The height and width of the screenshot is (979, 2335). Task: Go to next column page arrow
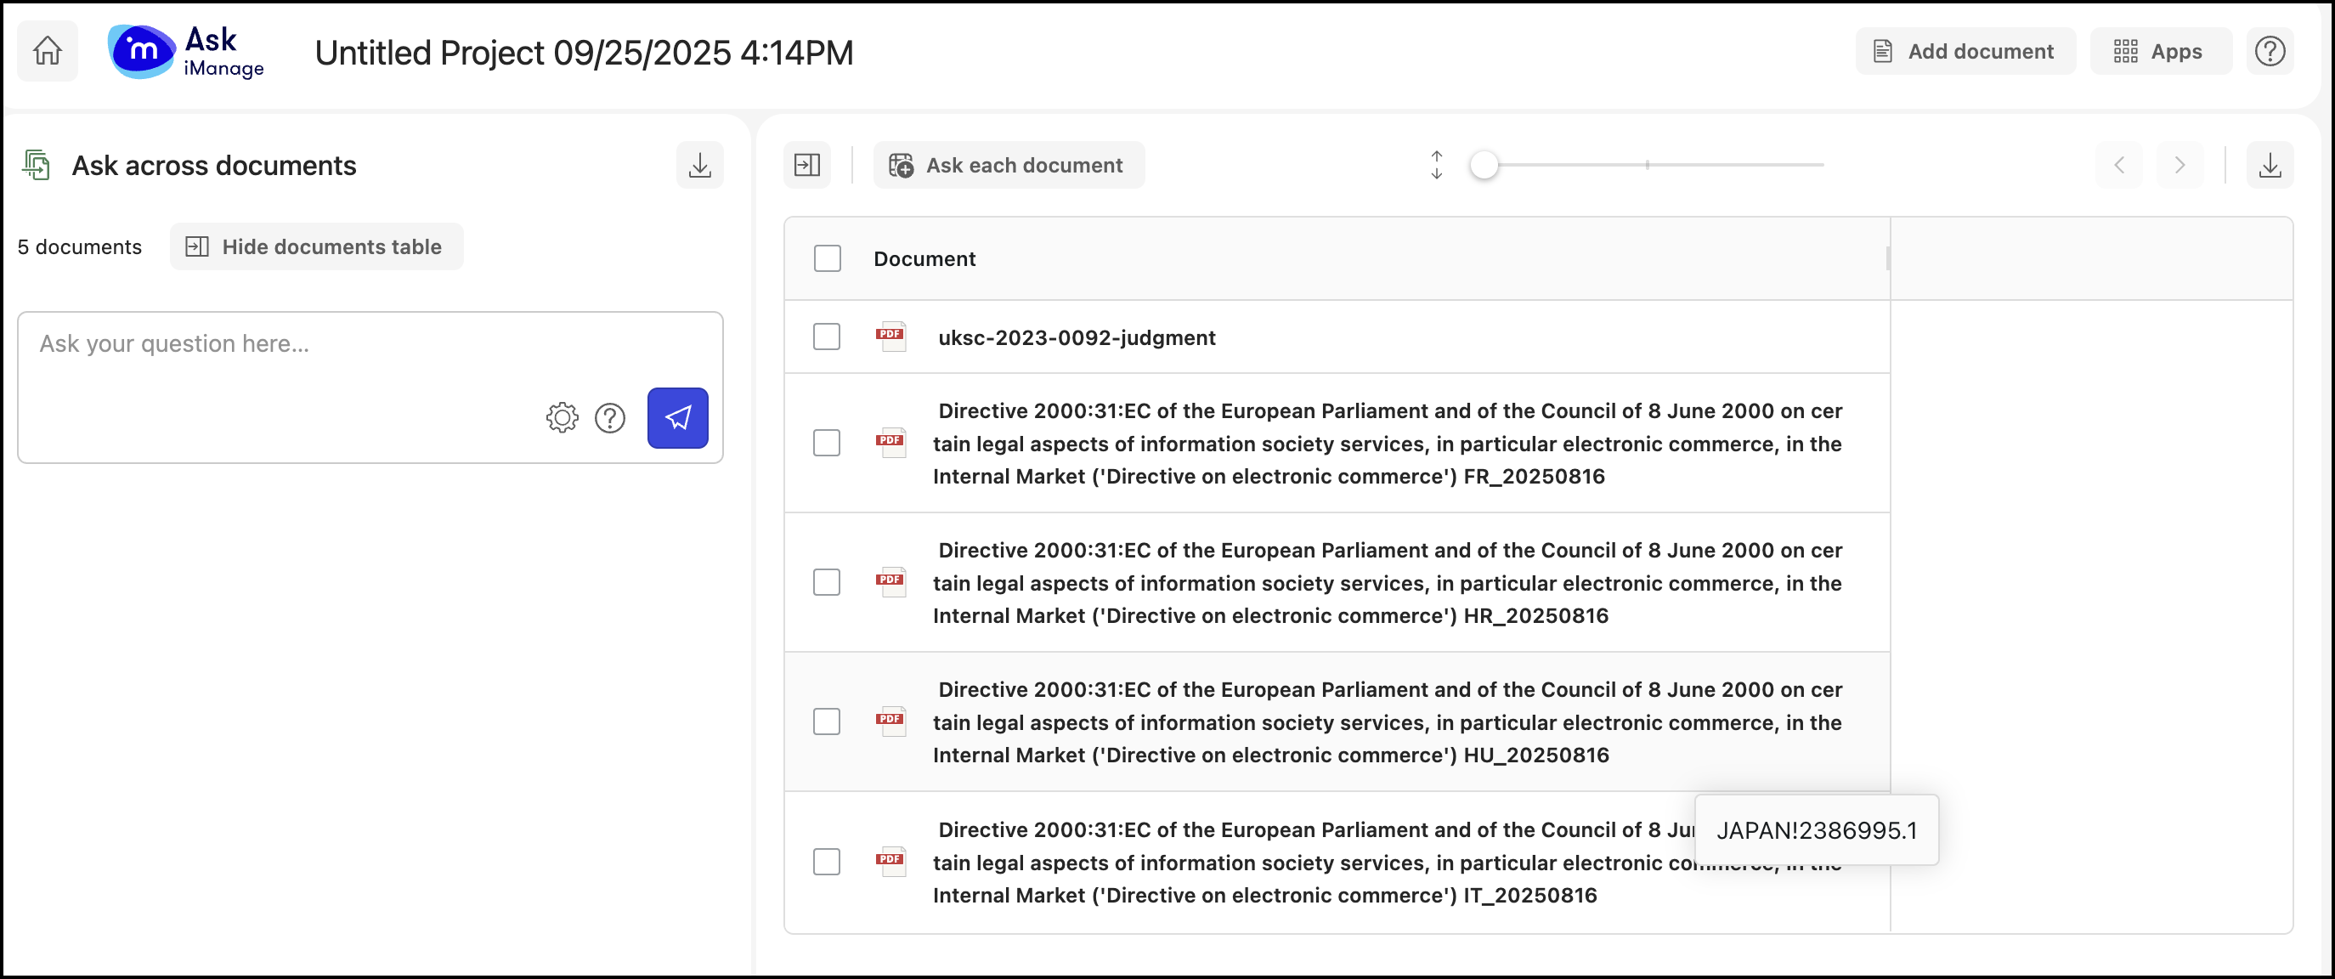tap(2180, 165)
